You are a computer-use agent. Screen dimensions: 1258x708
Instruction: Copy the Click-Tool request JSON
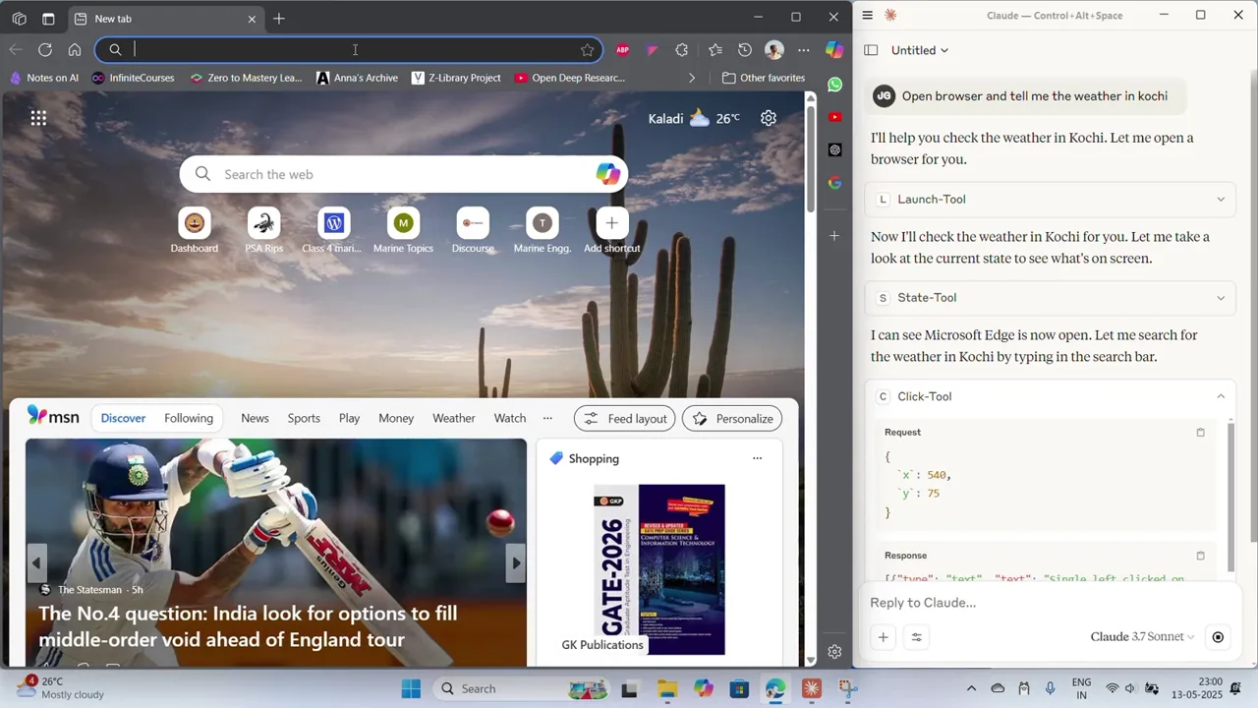point(1200,433)
